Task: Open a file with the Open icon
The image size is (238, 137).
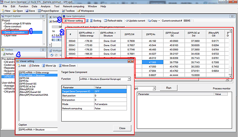Action: coord(18,11)
